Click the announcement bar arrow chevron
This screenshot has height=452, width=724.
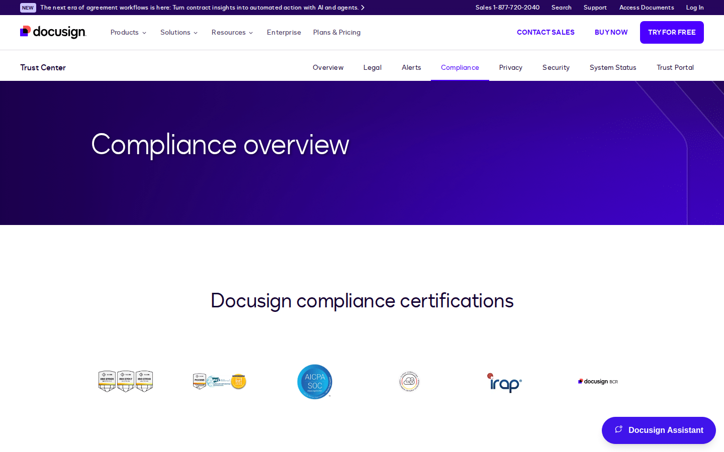coord(363,8)
